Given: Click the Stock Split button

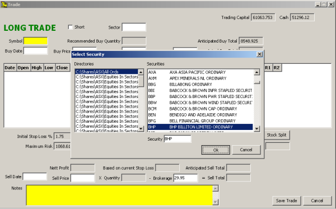Looking at the screenshot, I should [277, 135].
